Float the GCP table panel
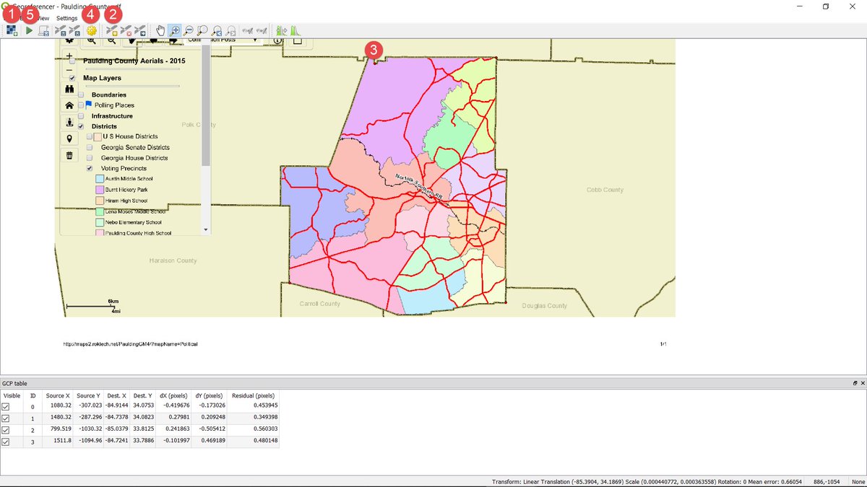The image size is (867, 487). point(855,383)
